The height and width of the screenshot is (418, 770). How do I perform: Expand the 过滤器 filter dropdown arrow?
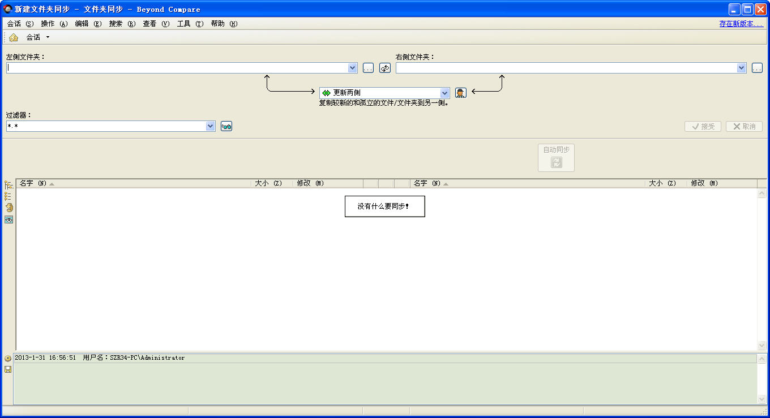pyautogui.click(x=211, y=126)
